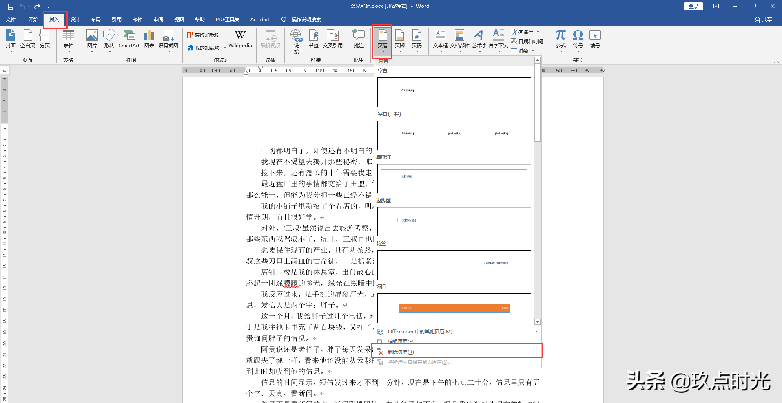Expand the Object (对象) dropdown arrow
782x403 pixels.
point(533,51)
